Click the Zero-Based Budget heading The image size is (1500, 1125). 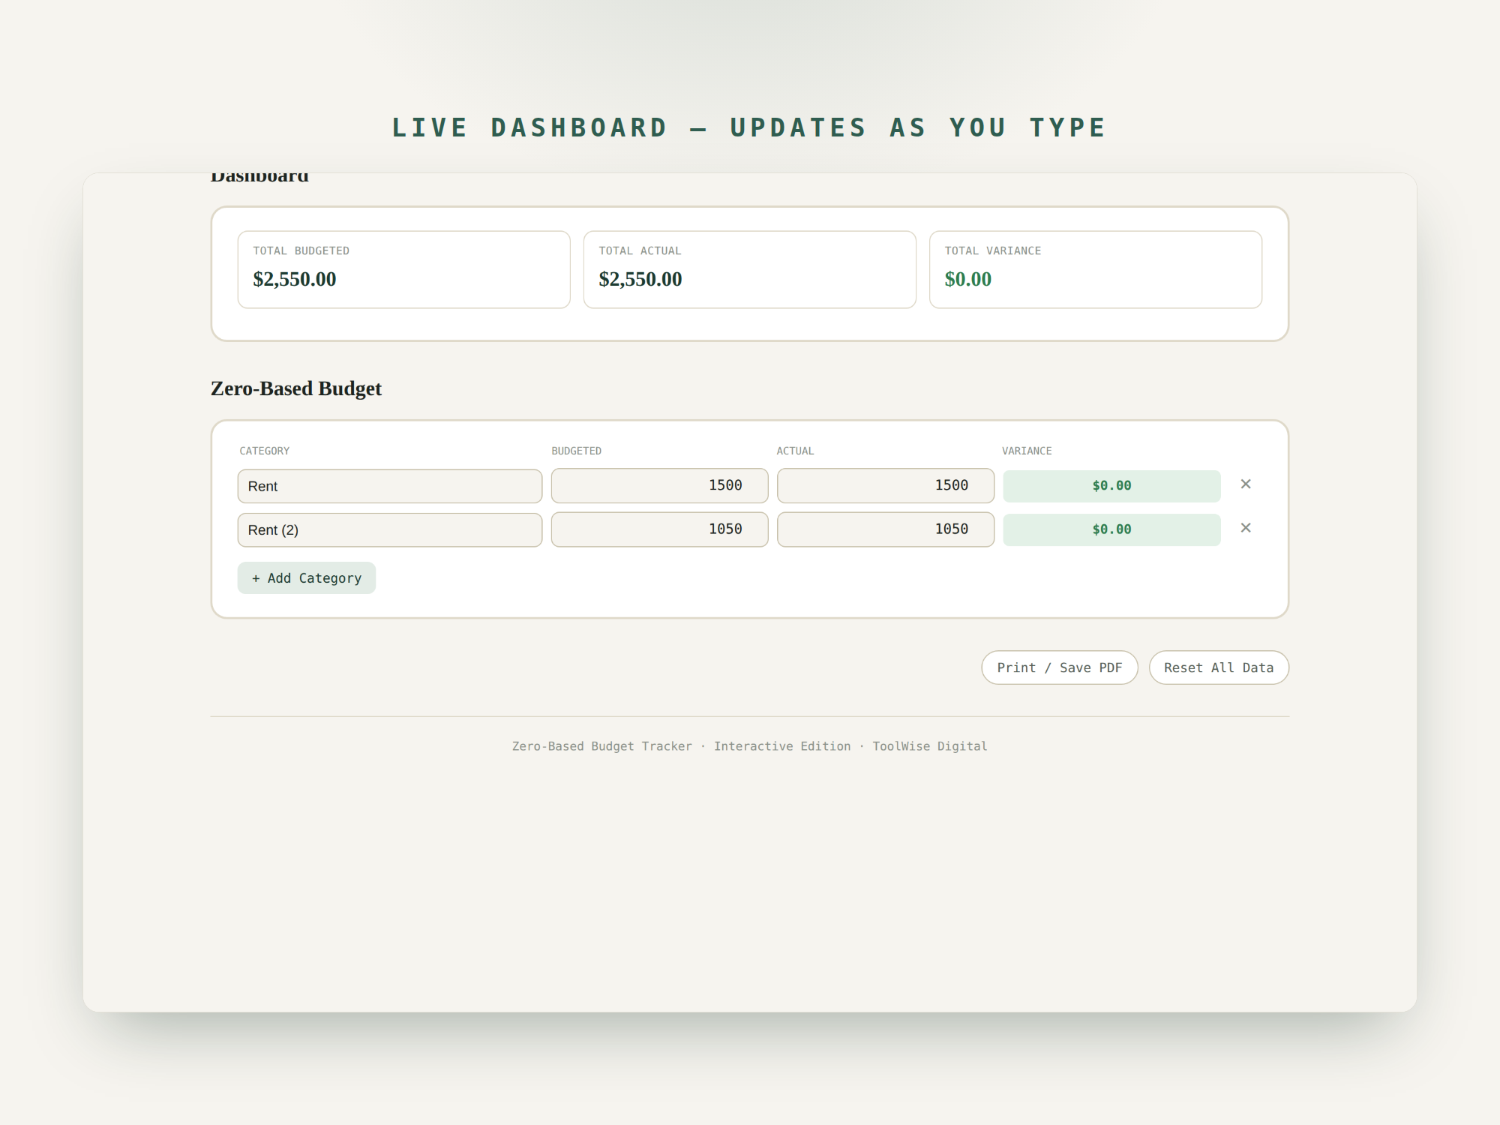coord(296,388)
